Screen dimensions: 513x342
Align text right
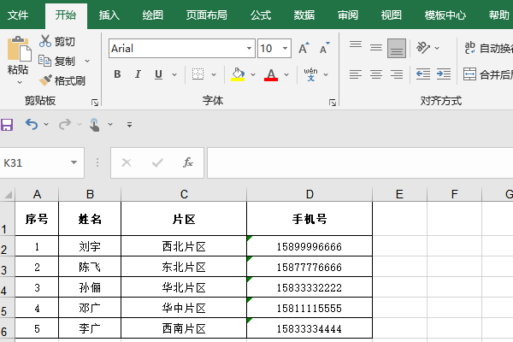coord(397,74)
